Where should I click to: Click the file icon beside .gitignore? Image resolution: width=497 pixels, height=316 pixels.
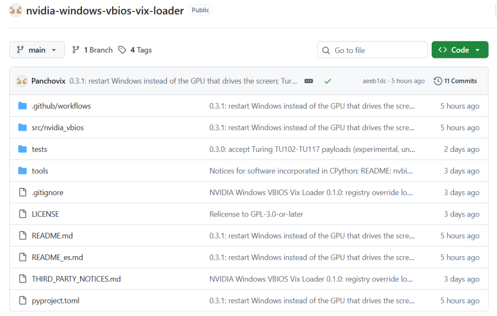(23, 192)
